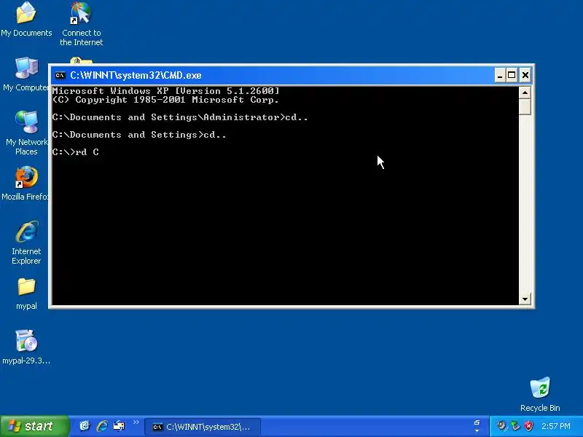
Task: Select the mypal folder on the desktop
Action: pyautogui.click(x=26, y=294)
